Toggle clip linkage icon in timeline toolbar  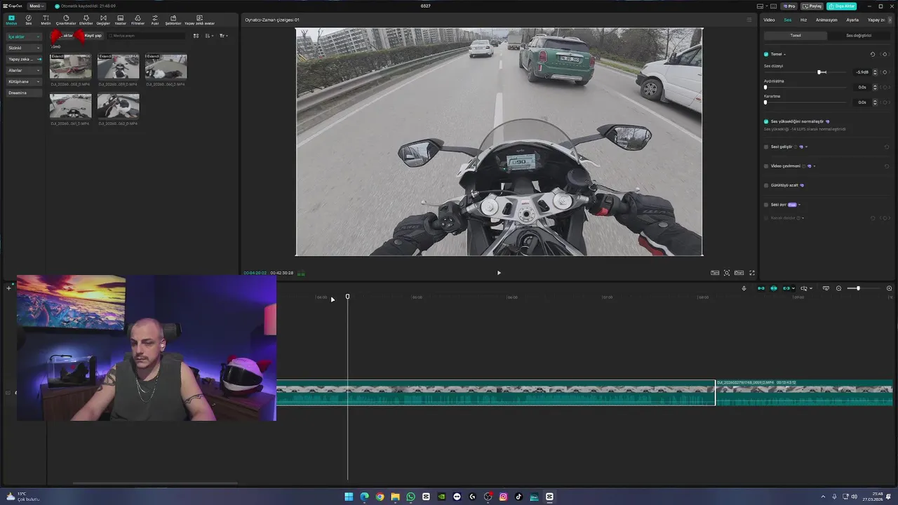pos(786,288)
